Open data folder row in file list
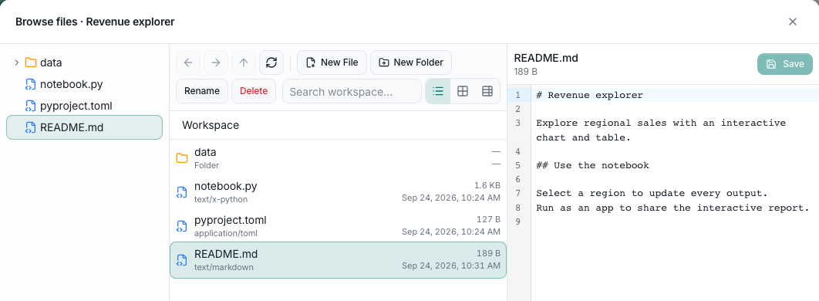This screenshot has width=819, height=301. (338, 157)
